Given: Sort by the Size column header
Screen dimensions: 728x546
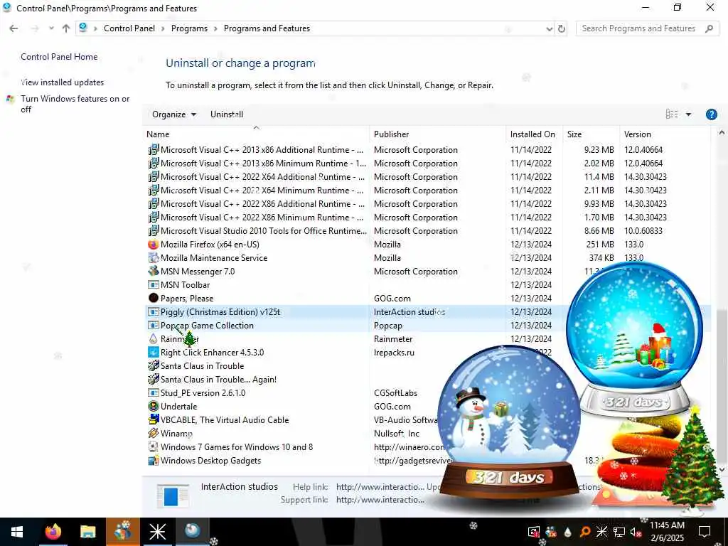Looking at the screenshot, I should pyautogui.click(x=591, y=134).
